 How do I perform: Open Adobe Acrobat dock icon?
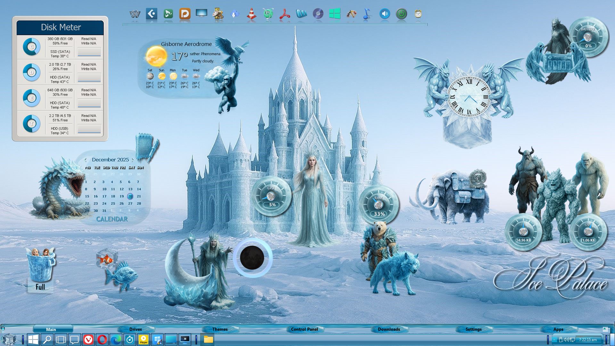[284, 14]
